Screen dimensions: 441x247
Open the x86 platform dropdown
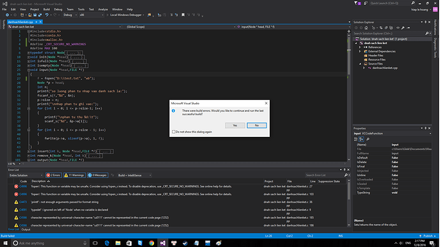coord(91,15)
